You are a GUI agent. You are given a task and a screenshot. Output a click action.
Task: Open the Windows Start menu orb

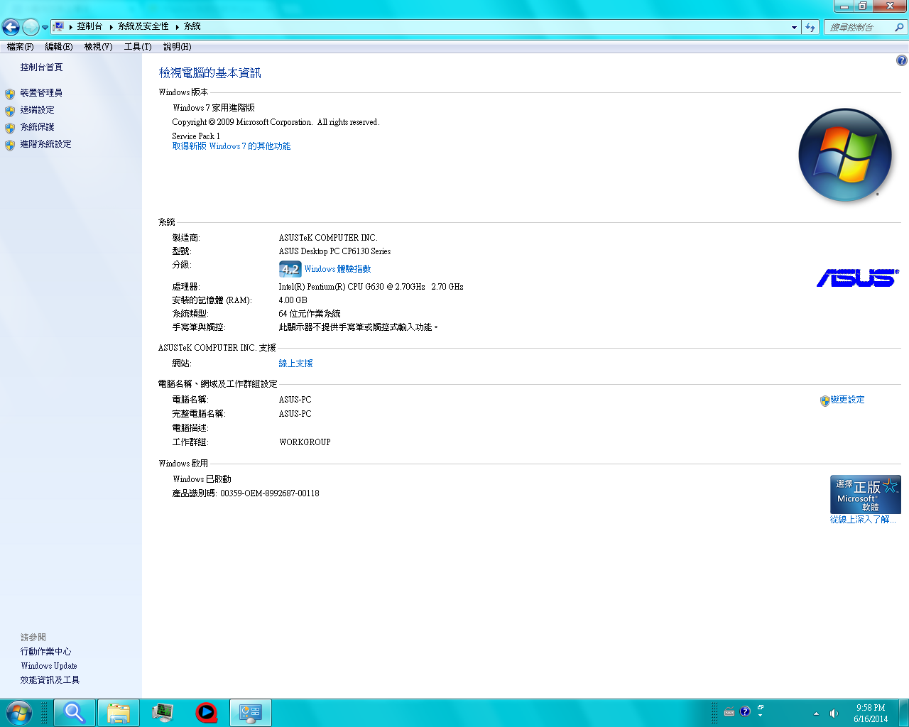[18, 713]
